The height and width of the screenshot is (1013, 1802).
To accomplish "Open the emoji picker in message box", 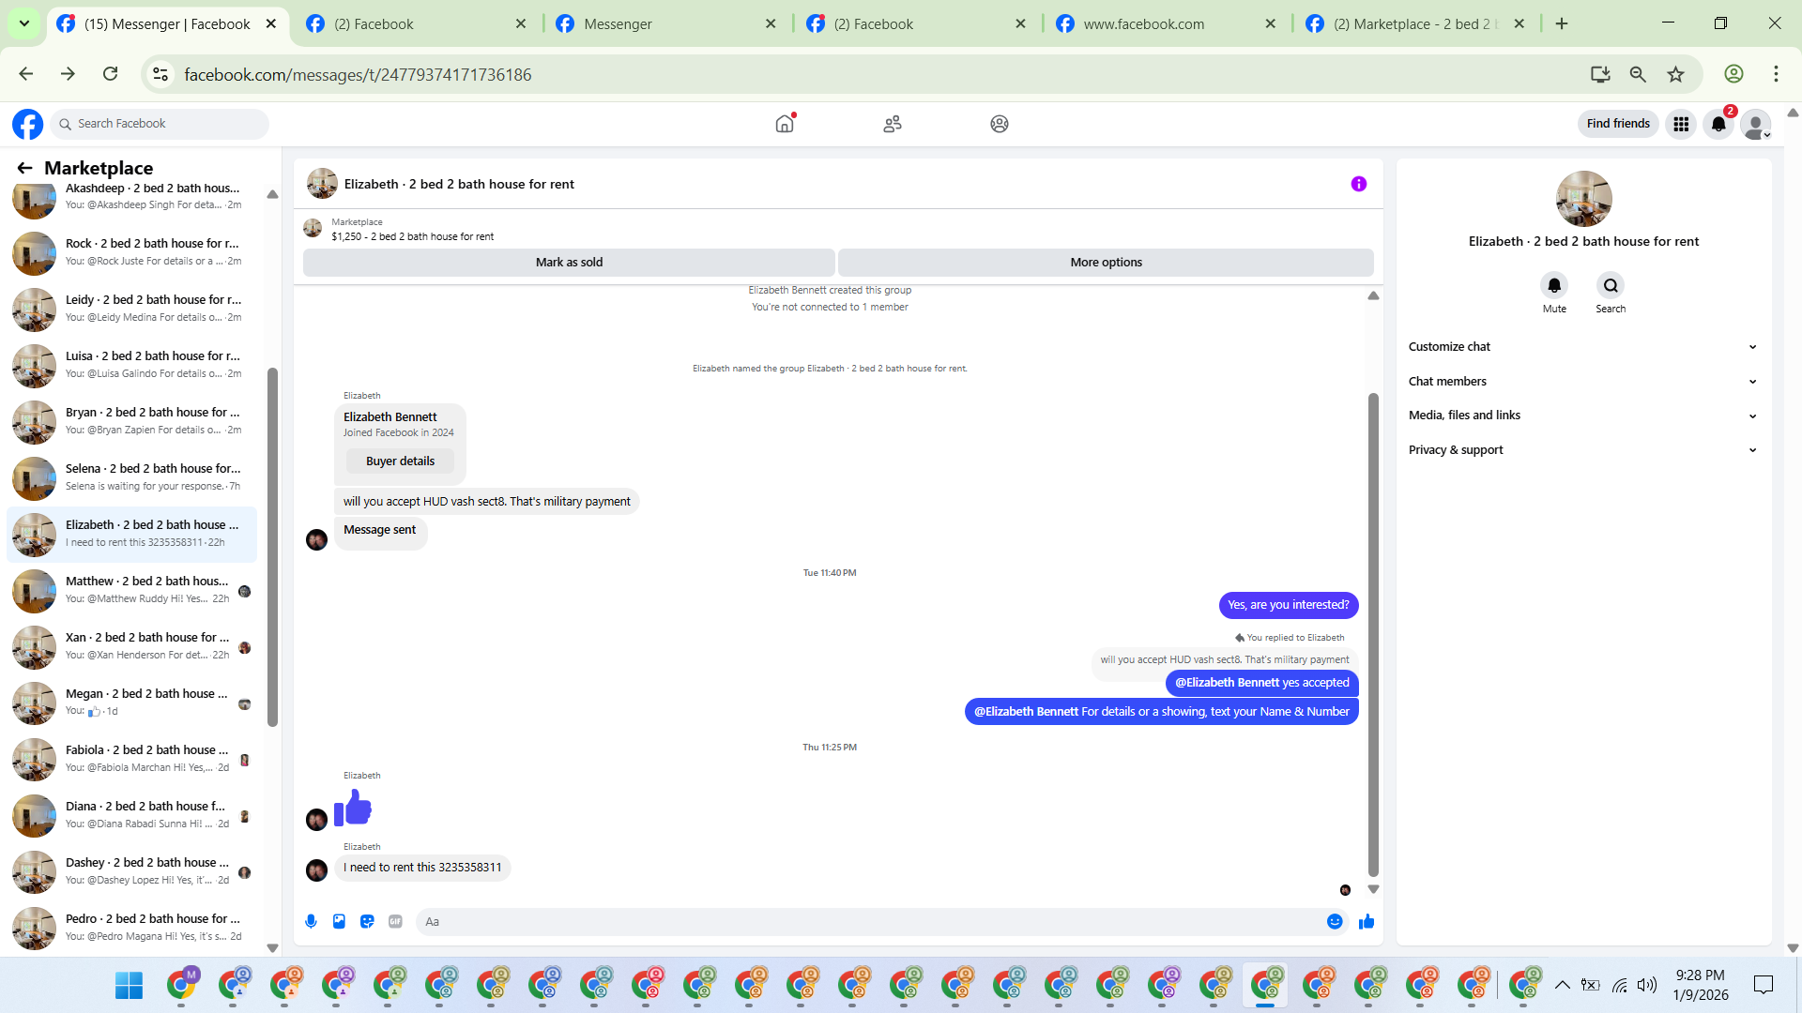I will tap(1334, 921).
